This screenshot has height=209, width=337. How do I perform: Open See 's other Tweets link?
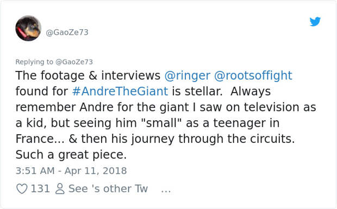tap(108, 189)
